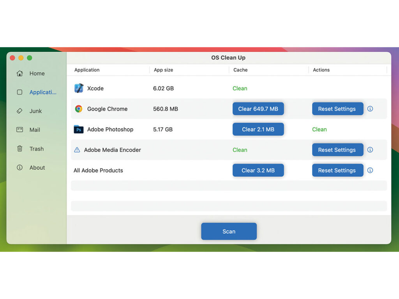The height and width of the screenshot is (299, 399).
Task: Switch to the Junk section label
Action: (x=35, y=111)
